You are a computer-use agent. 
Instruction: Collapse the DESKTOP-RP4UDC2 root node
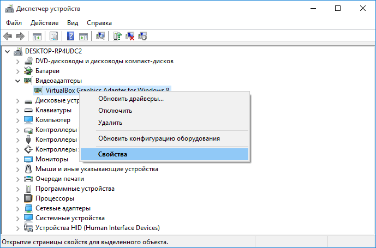coord(7,51)
